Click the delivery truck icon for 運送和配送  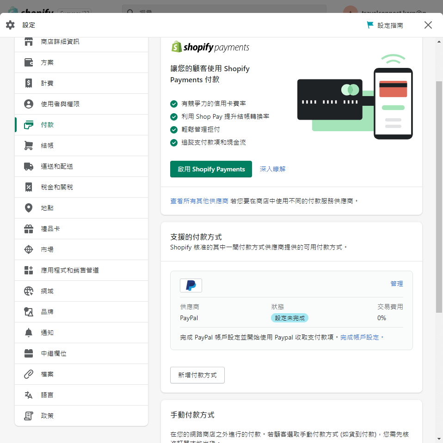[29, 166]
